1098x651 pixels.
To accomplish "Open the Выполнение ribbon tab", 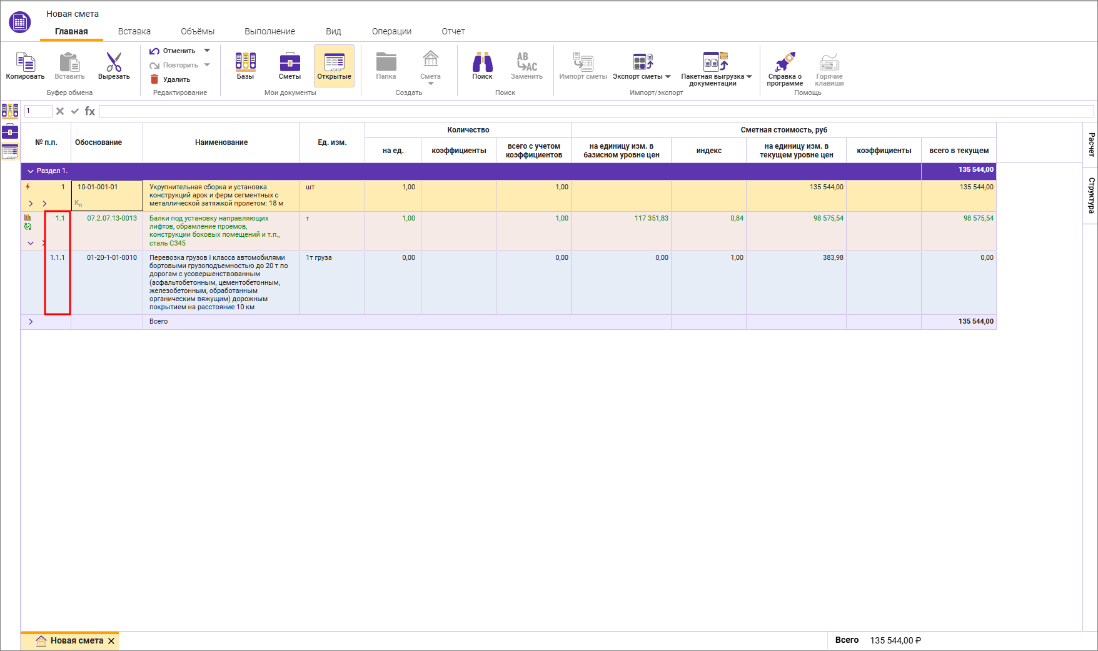I will (x=269, y=31).
